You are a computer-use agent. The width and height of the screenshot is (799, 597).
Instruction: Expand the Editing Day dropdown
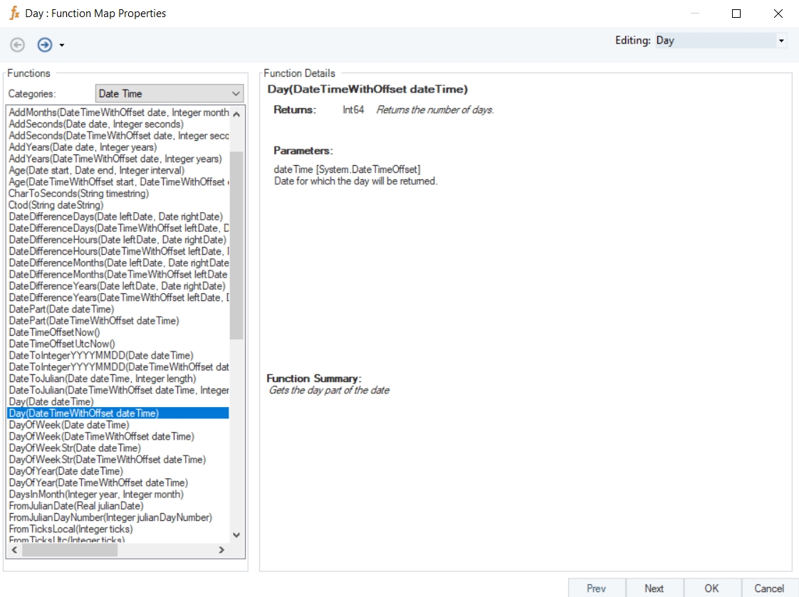781,41
